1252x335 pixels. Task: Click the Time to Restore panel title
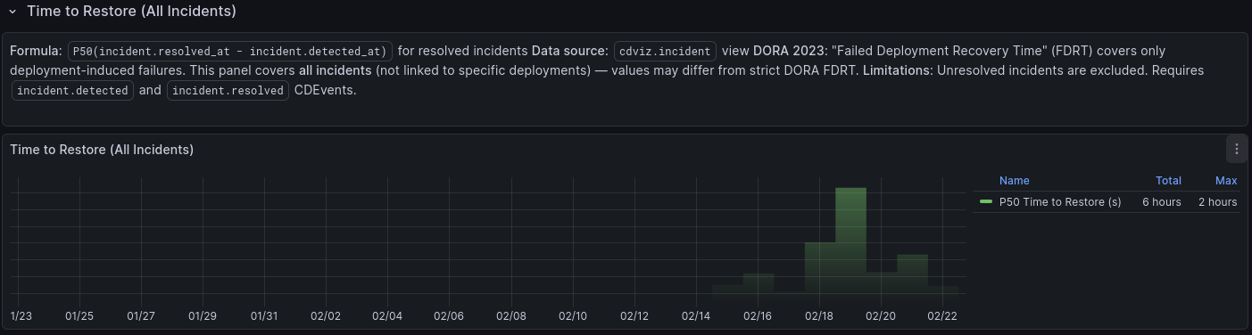click(x=102, y=150)
